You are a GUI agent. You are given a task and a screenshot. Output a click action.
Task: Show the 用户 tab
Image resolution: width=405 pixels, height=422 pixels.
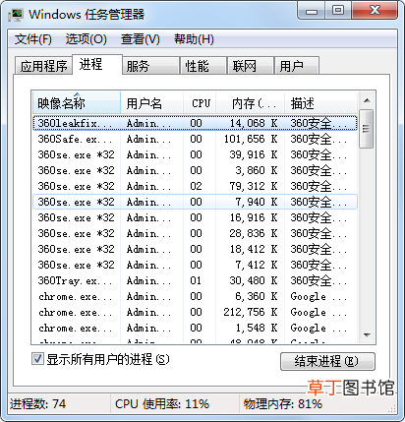297,66
